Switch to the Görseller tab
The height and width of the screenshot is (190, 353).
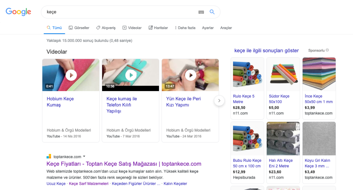coord(79,28)
